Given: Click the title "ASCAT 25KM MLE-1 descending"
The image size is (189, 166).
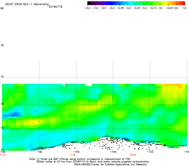Looking at the screenshot, I should click(27, 4).
